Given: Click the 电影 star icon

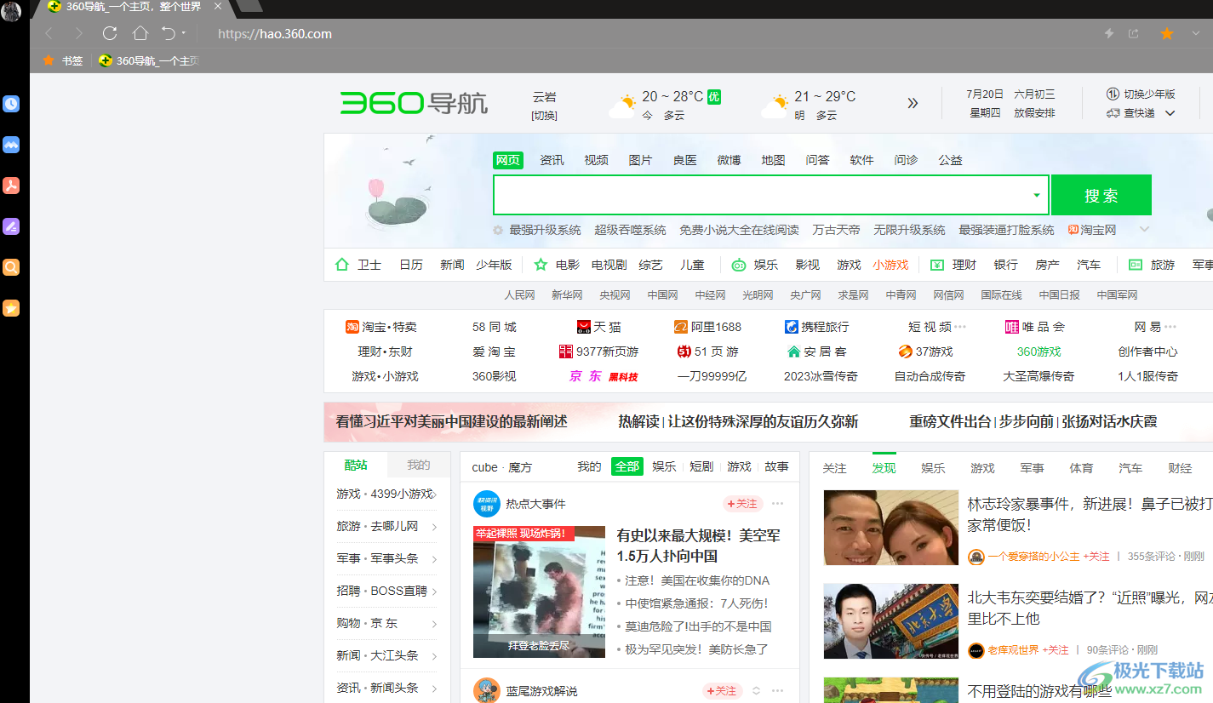Looking at the screenshot, I should point(541,265).
